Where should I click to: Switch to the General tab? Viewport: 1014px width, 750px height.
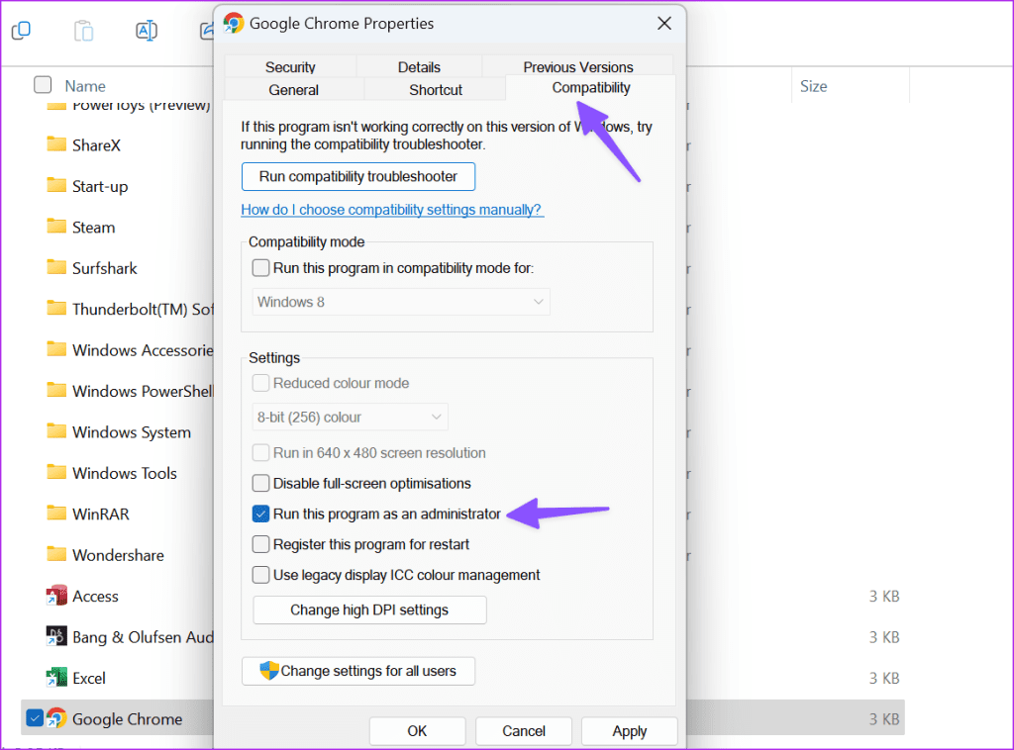pyautogui.click(x=293, y=90)
